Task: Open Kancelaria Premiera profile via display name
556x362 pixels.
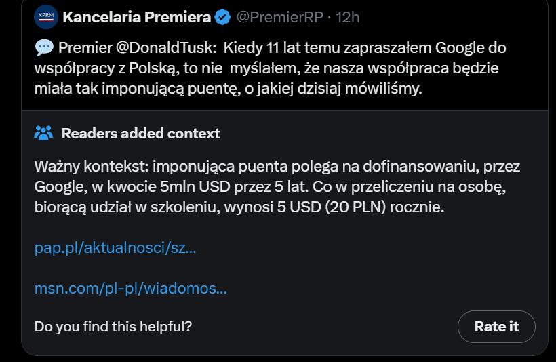Action: [x=136, y=18]
